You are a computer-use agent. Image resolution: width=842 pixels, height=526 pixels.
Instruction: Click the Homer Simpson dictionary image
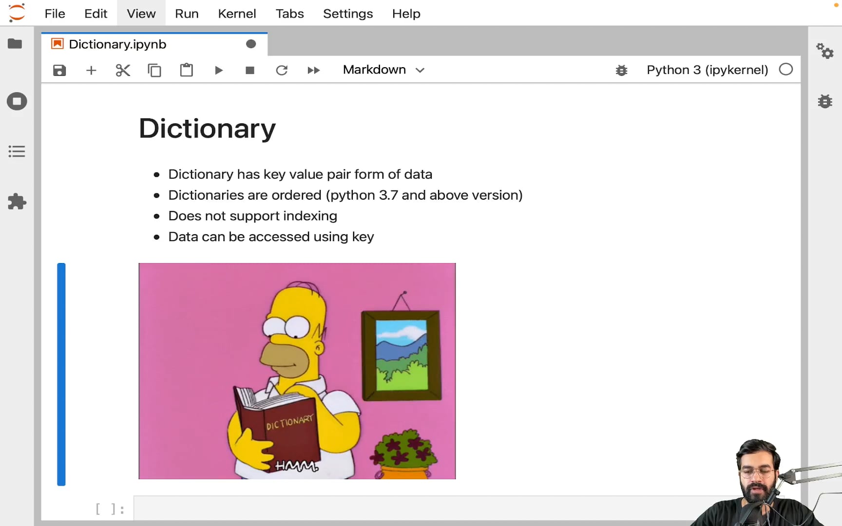click(297, 371)
